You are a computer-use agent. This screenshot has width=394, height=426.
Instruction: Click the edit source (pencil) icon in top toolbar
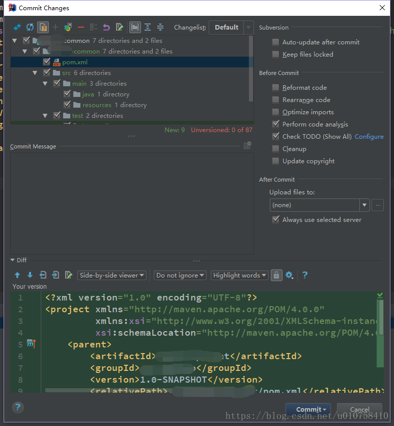pos(119,27)
